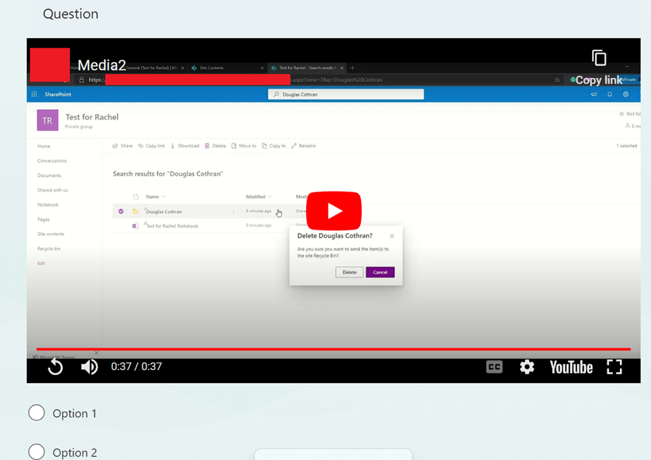Viewport: 651px width, 460px height.
Task: Mute the video using the speaker icon
Action: [x=89, y=367]
